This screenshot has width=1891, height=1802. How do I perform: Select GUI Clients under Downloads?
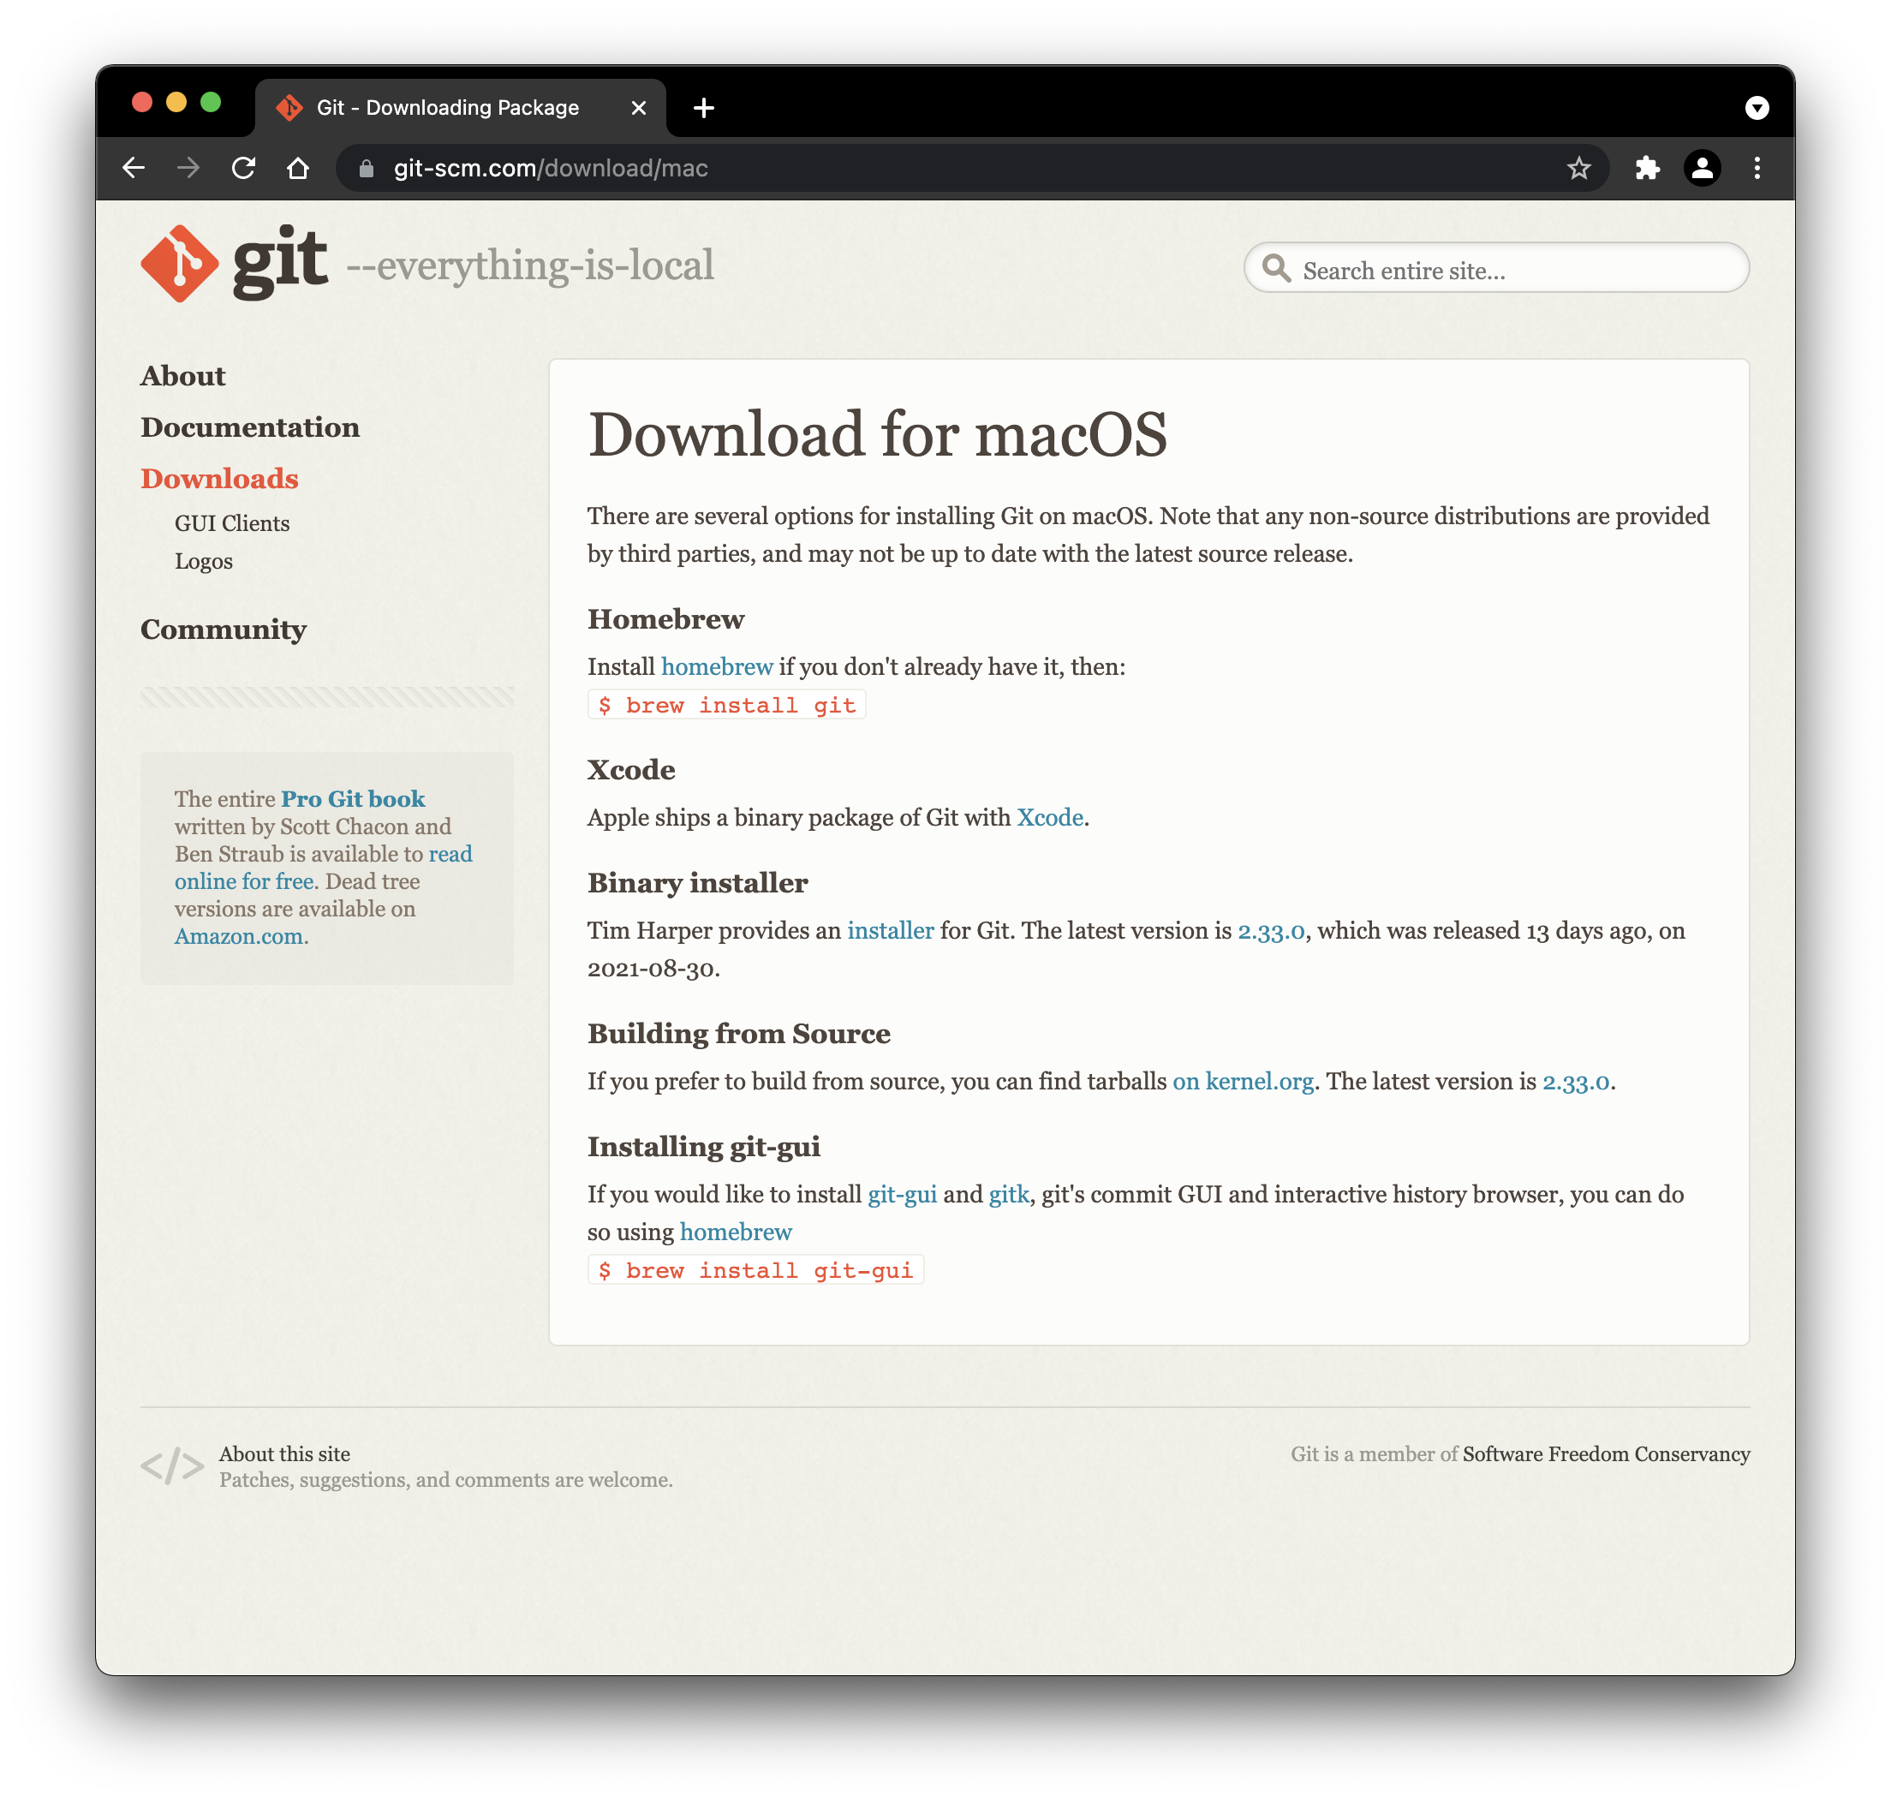(231, 523)
